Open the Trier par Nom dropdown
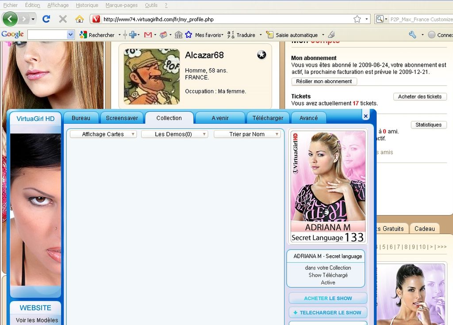Screen dimensions: 453x325 tap(247, 134)
